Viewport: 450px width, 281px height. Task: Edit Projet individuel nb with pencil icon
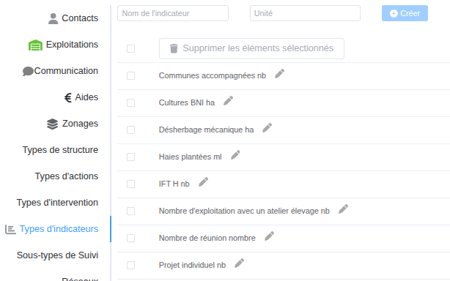click(240, 263)
